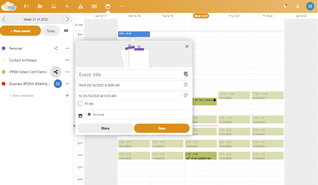Image resolution: width=318 pixels, height=185 pixels.
Task: Open the Photos app icon
Action: [x=54, y=6]
